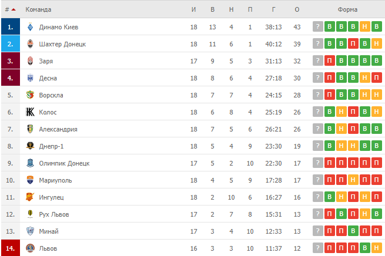Click the Форма column header
The image size is (385, 256).
tap(347, 9)
